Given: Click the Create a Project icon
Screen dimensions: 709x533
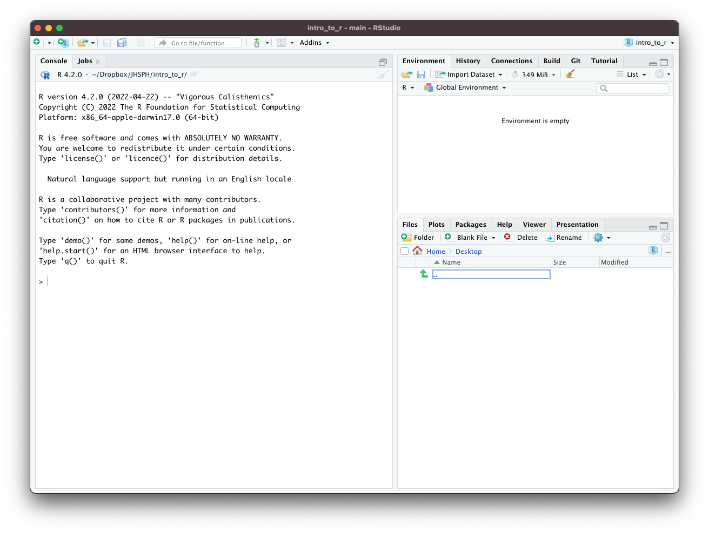Looking at the screenshot, I should (x=63, y=43).
